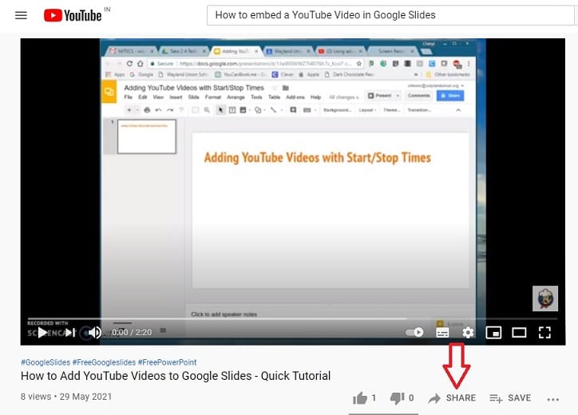The height and width of the screenshot is (415, 578).
Task: Enter full screen mode
Action: (x=544, y=333)
